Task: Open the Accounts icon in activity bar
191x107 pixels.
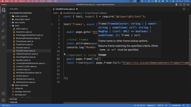Action: (x=3, y=94)
